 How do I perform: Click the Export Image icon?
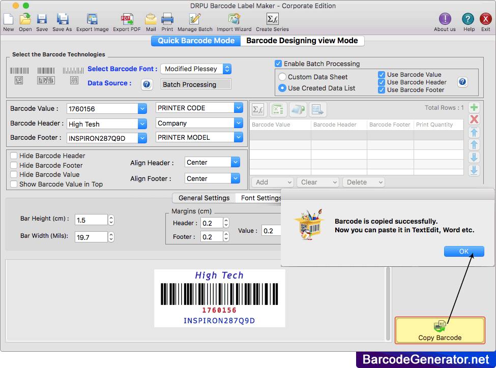(92, 19)
